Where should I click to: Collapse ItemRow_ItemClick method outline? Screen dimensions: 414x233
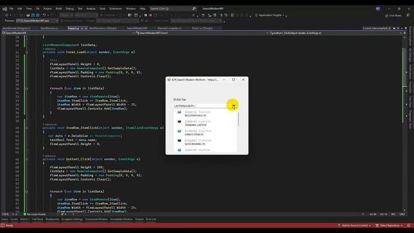pos(27,128)
